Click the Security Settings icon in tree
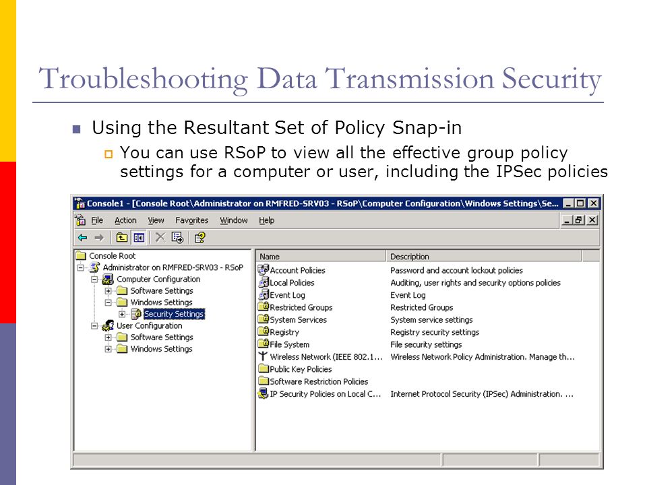 click(x=136, y=314)
